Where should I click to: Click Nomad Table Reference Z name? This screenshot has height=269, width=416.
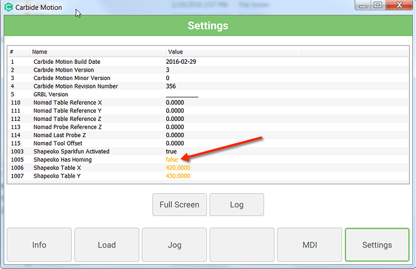[x=68, y=119]
